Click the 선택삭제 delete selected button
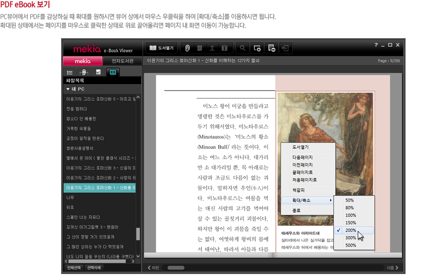435x276 pixels. [94, 268]
